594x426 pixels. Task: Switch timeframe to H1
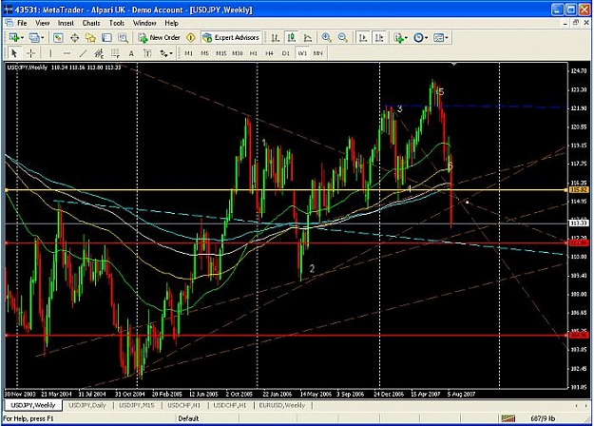tap(254, 53)
